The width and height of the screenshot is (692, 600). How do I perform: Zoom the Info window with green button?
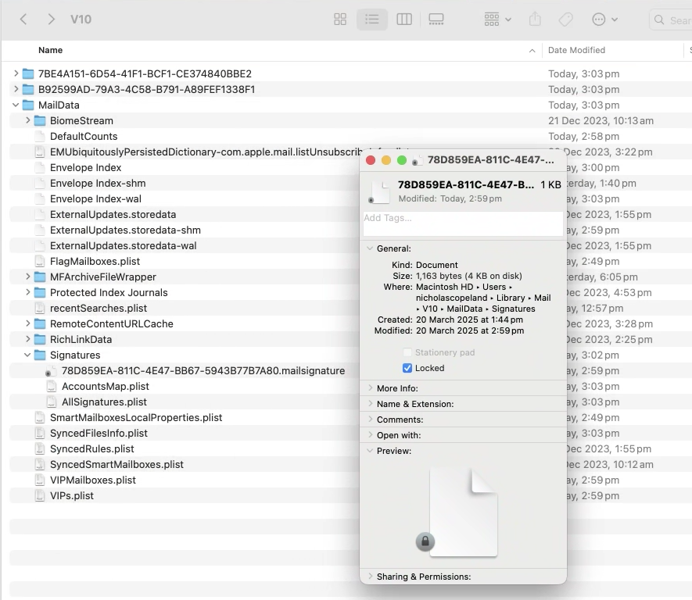pos(402,160)
